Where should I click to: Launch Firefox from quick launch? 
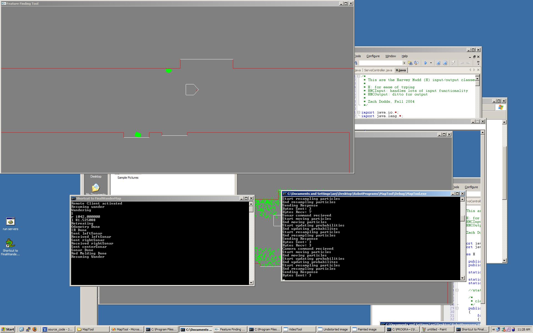click(35, 329)
